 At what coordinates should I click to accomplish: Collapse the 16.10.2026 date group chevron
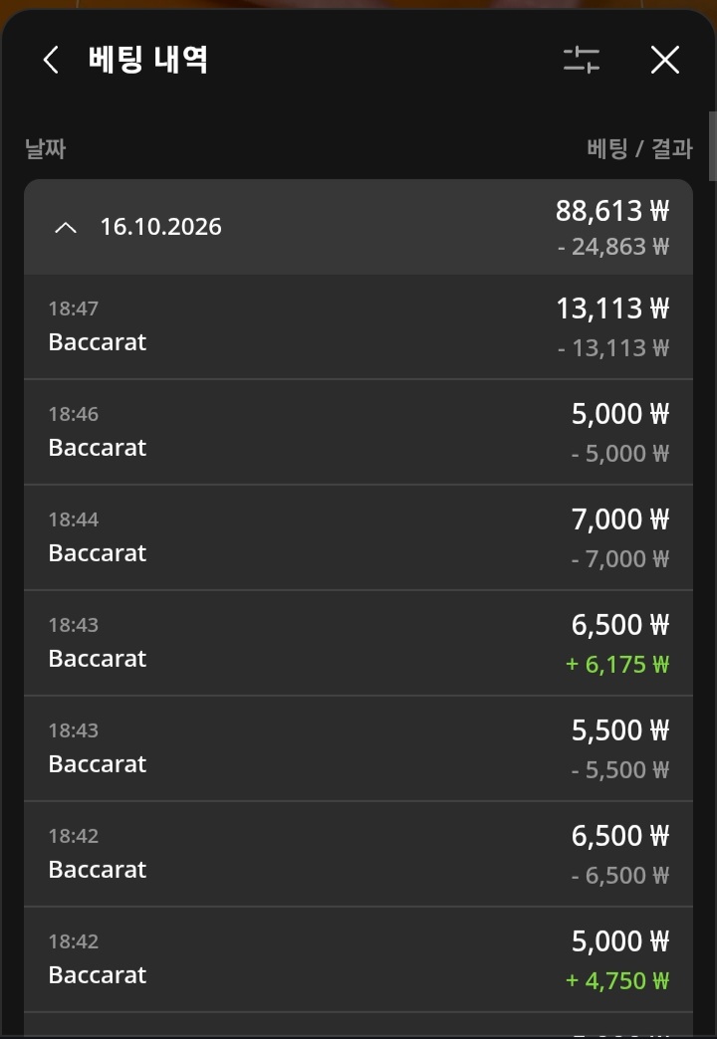[66, 228]
